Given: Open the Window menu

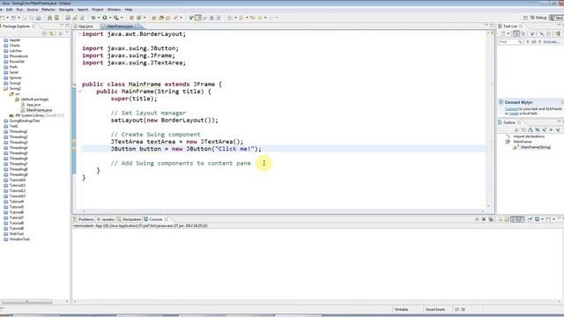Looking at the screenshot, I should click(x=114, y=10).
